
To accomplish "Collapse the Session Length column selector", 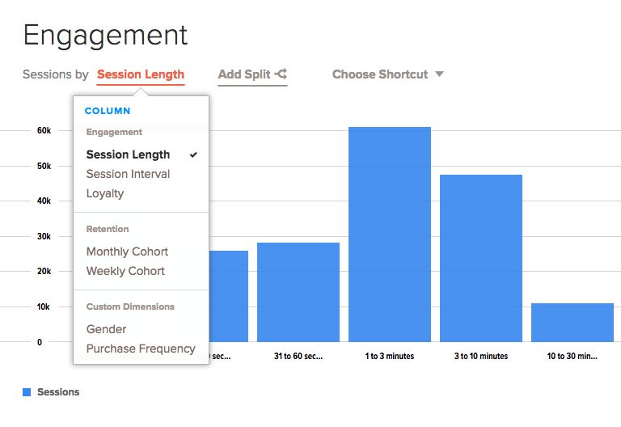I will pyautogui.click(x=141, y=74).
